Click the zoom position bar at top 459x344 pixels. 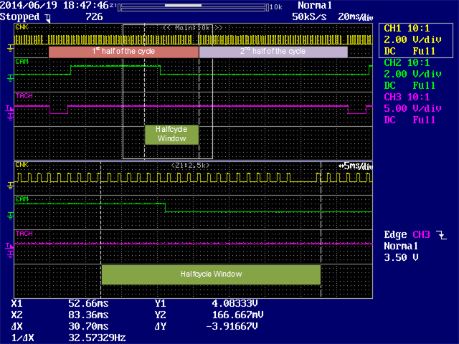(193, 7)
